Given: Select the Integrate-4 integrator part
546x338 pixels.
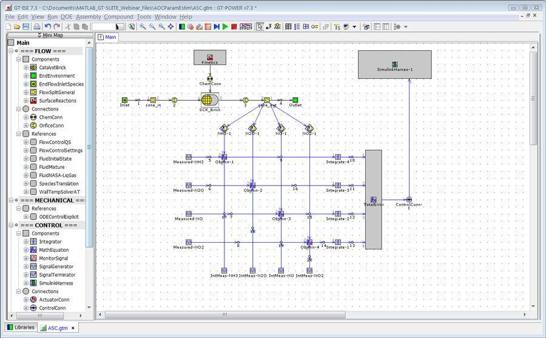Looking at the screenshot, I should pyautogui.click(x=338, y=157).
